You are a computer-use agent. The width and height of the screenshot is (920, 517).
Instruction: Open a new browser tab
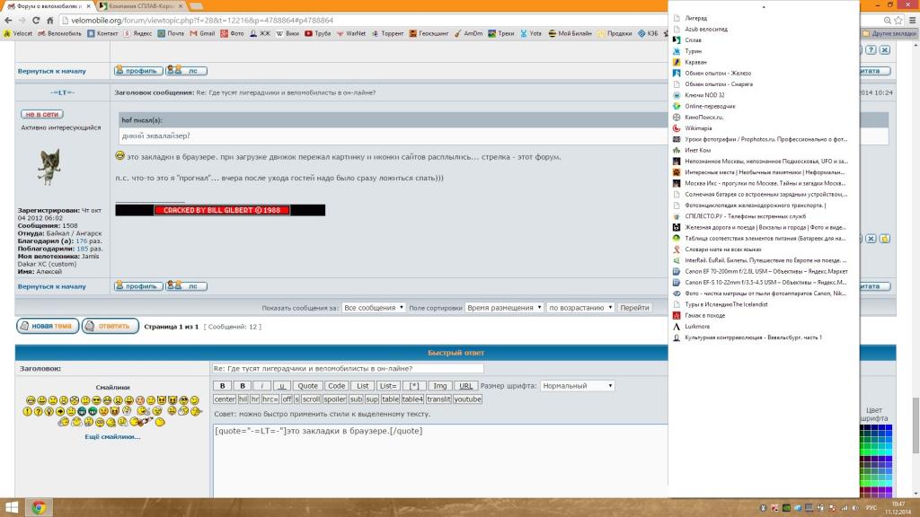197,6
